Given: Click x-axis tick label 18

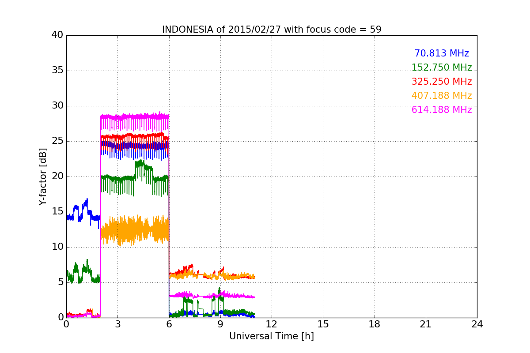Looking at the screenshot, I should click(x=375, y=324).
